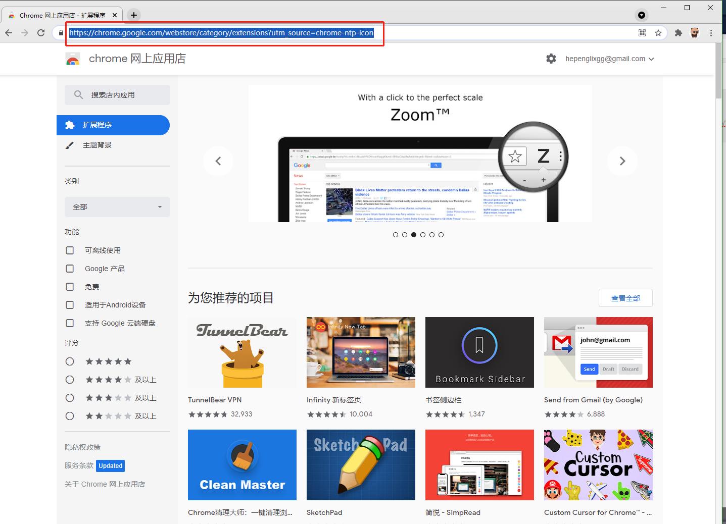The width and height of the screenshot is (726, 524).
Task: Select the five-star rating radio
Action: tap(70, 361)
